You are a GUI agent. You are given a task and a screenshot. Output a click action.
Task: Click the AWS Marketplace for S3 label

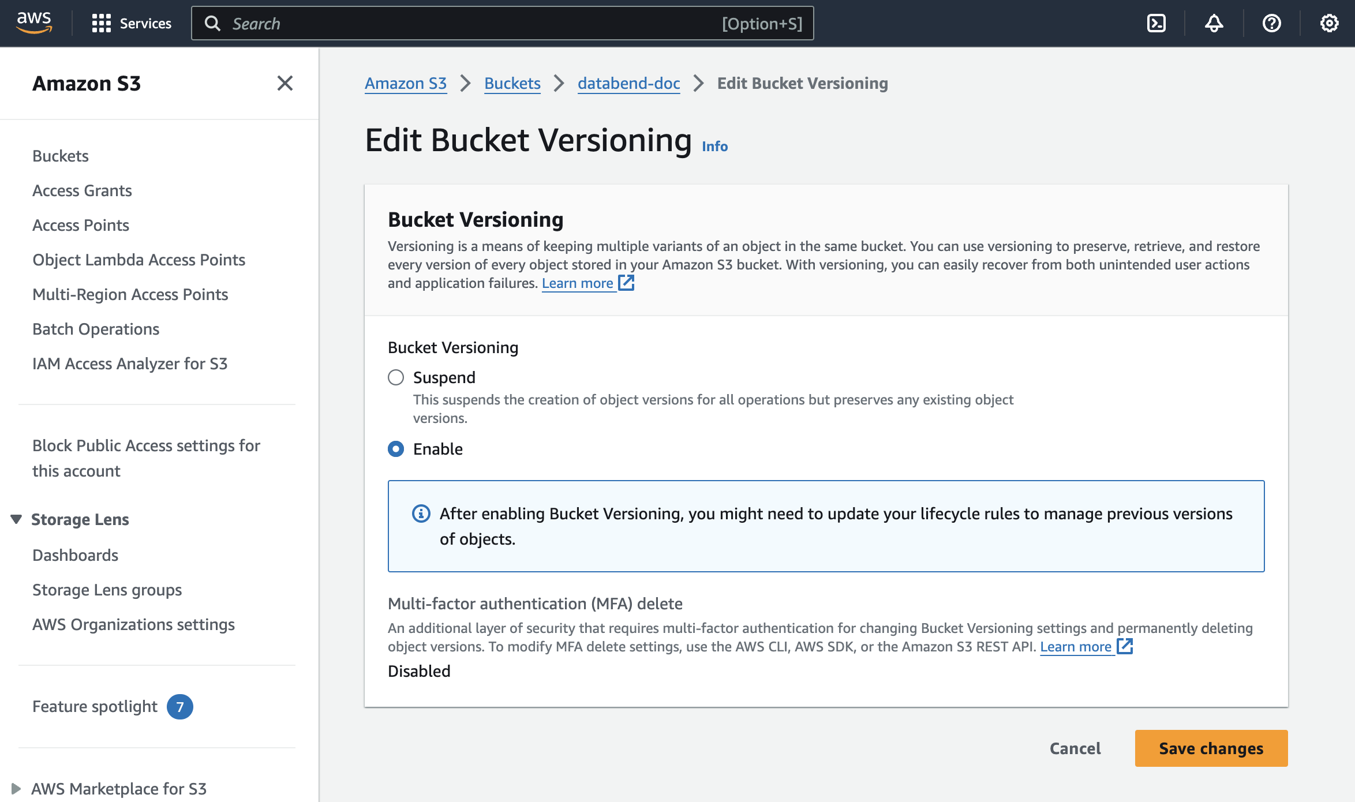pos(119,789)
